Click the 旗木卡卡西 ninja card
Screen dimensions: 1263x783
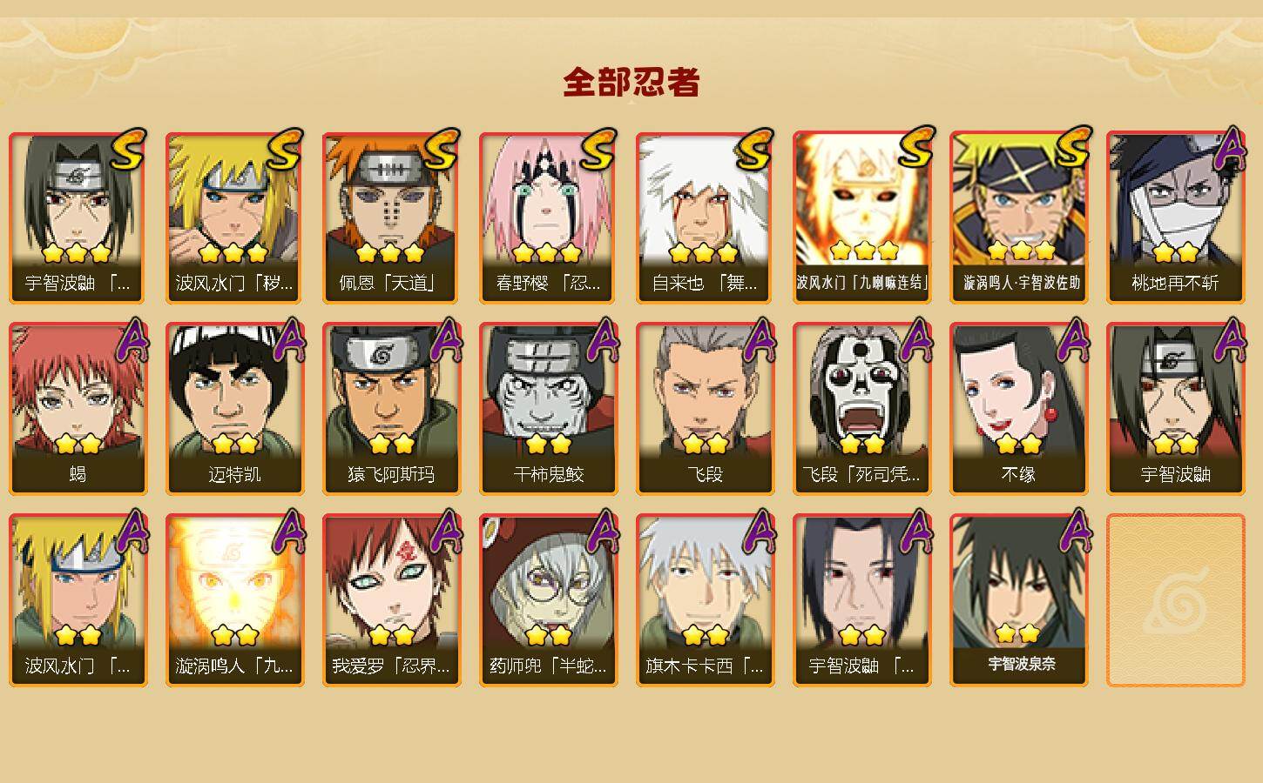pos(705,600)
